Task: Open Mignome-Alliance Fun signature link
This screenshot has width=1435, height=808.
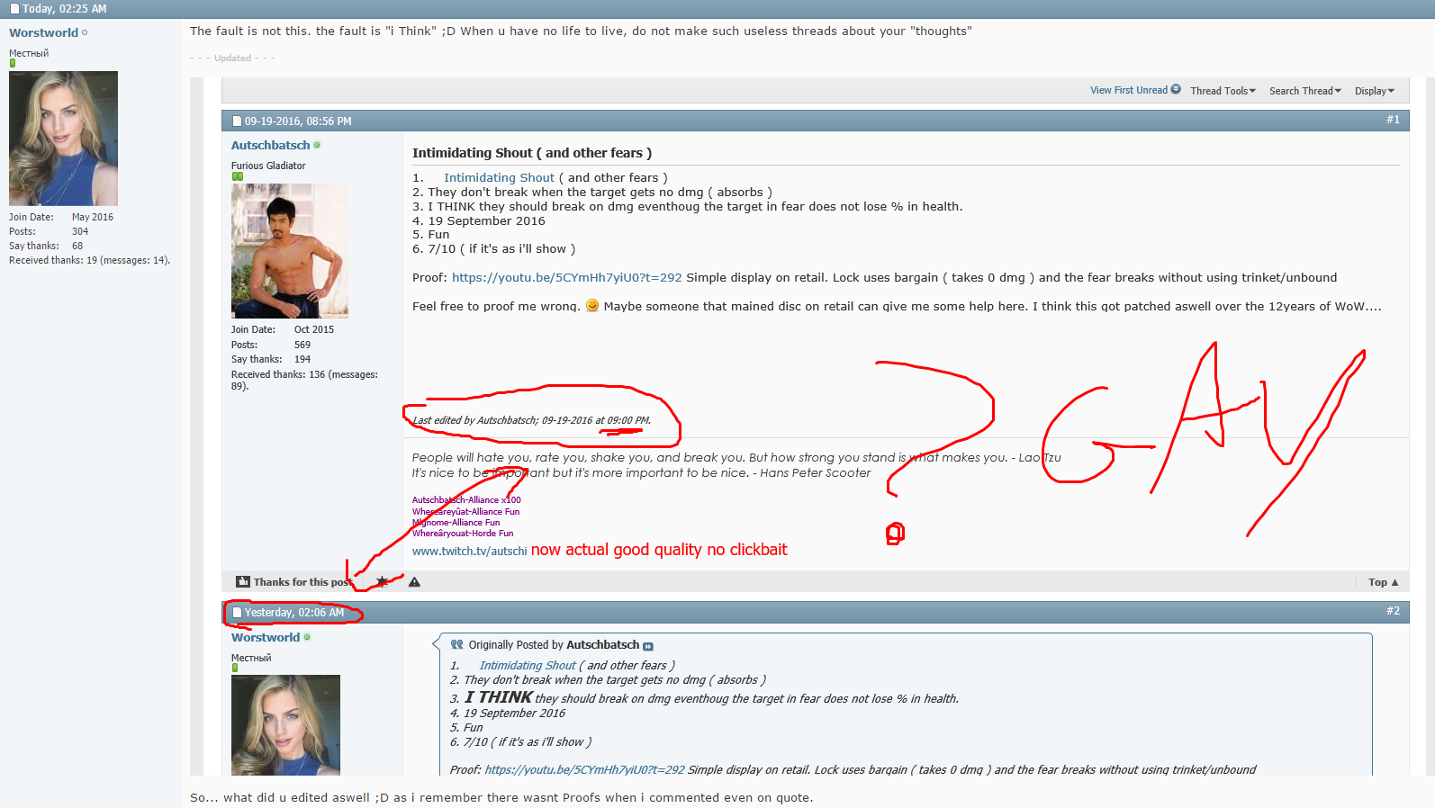Action: click(456, 523)
